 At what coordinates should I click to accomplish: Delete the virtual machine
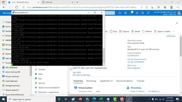point(136,31)
